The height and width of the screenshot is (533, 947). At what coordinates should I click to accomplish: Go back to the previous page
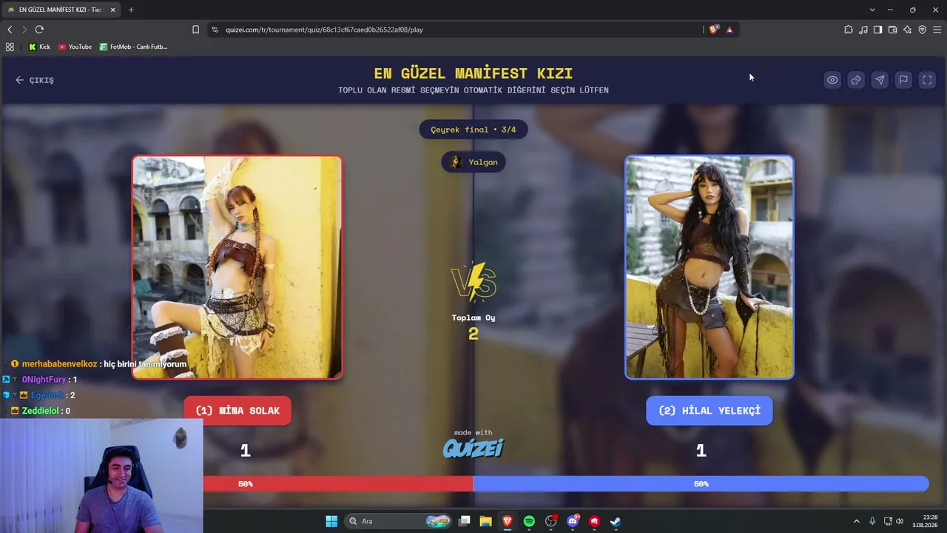[x=10, y=30]
